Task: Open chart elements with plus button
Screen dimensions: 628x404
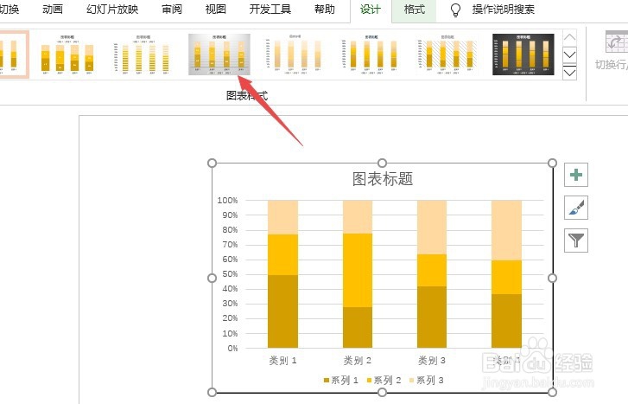Action: pos(576,175)
